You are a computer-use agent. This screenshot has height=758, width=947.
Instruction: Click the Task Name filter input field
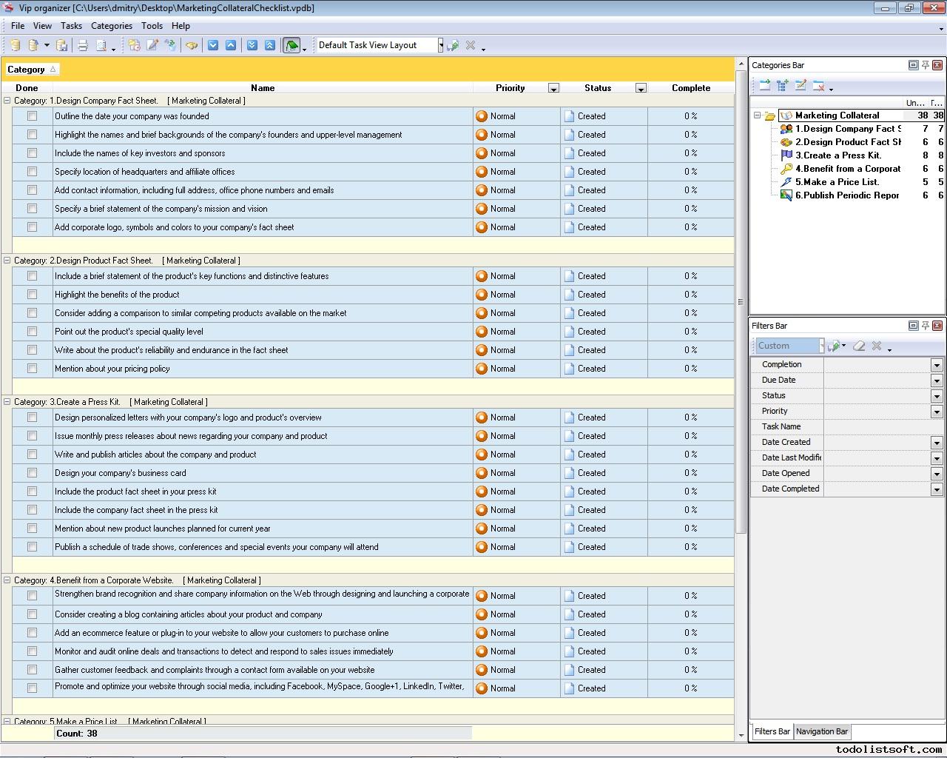(x=883, y=427)
